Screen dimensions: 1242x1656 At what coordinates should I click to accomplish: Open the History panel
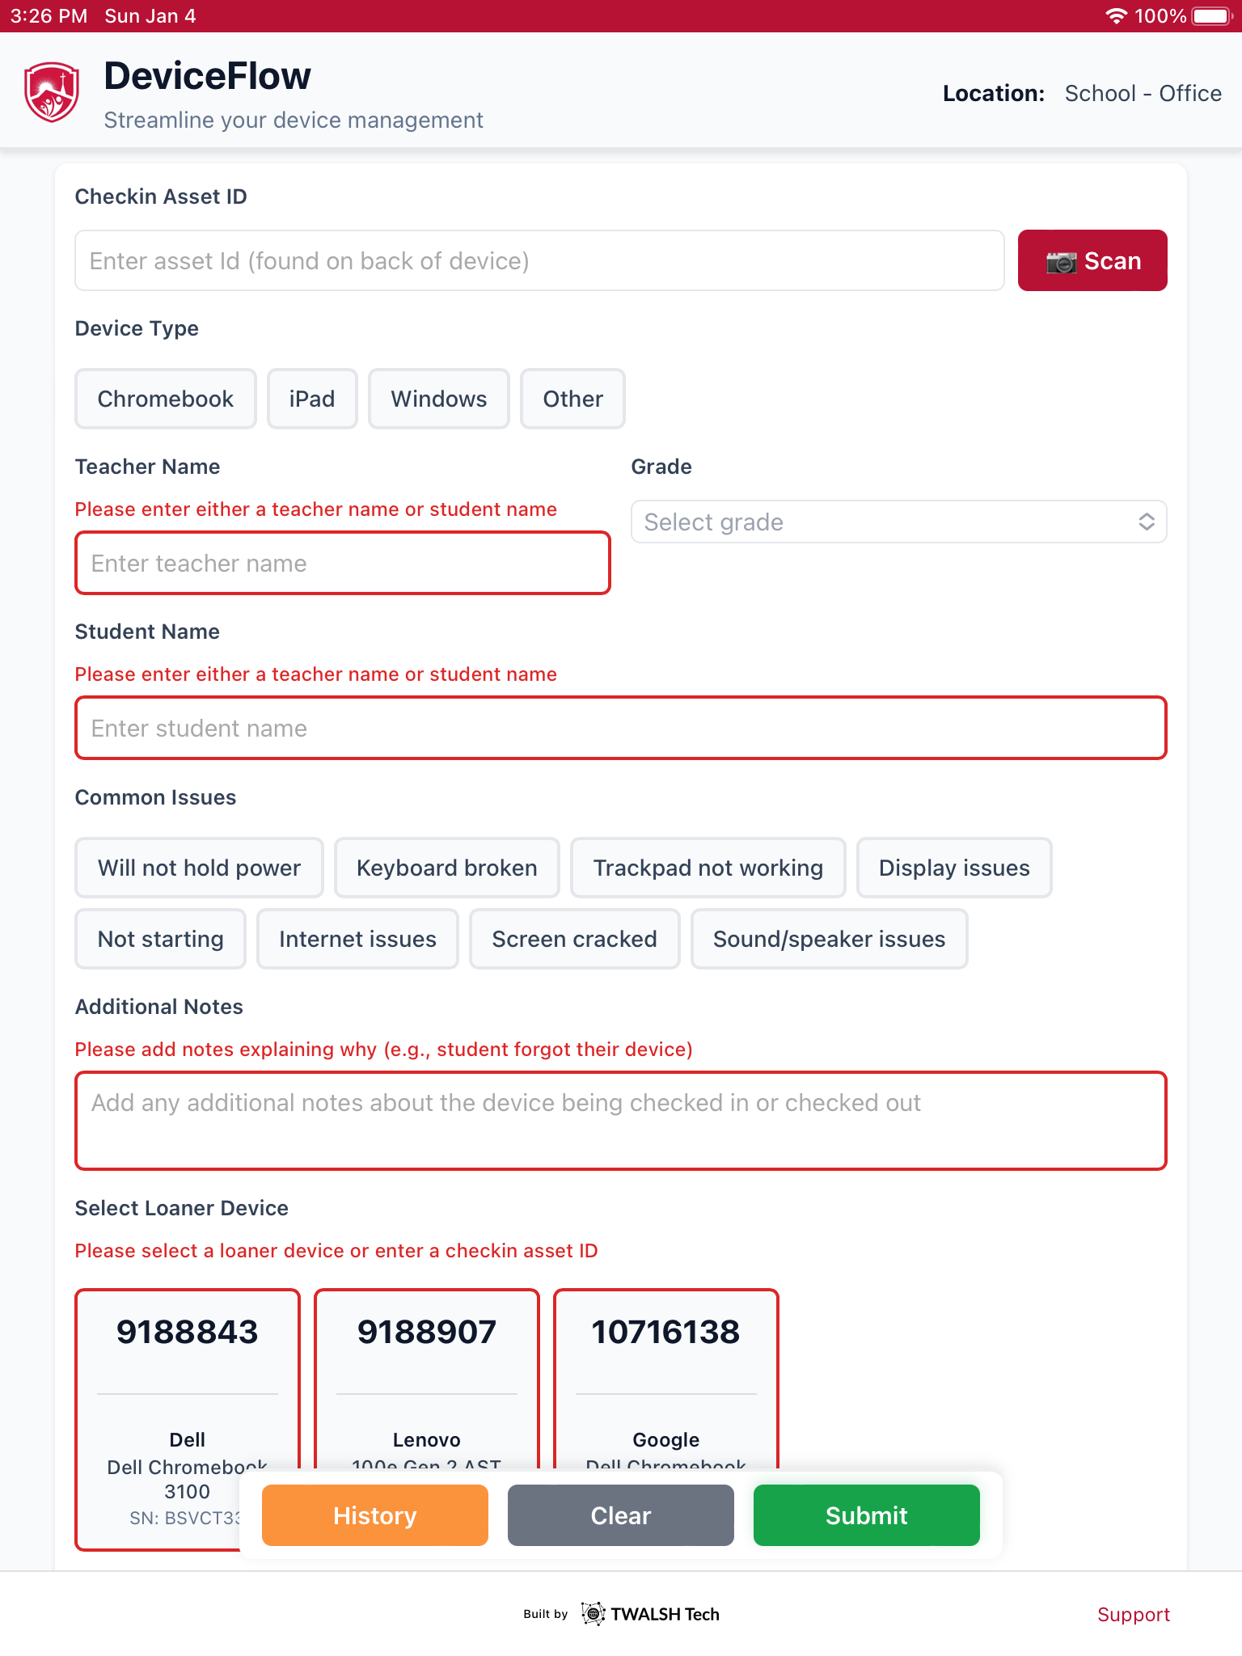[x=374, y=1515]
